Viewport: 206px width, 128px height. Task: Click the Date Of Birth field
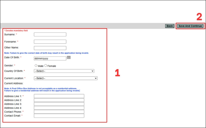point(50,58)
